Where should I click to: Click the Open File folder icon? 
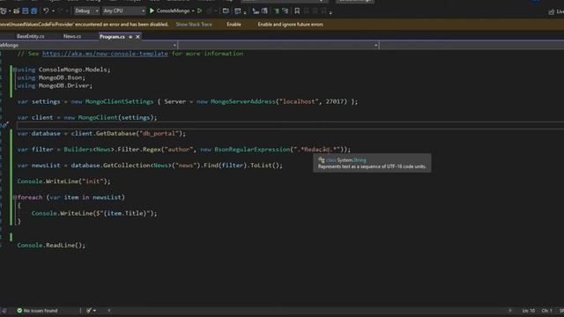pos(16,11)
